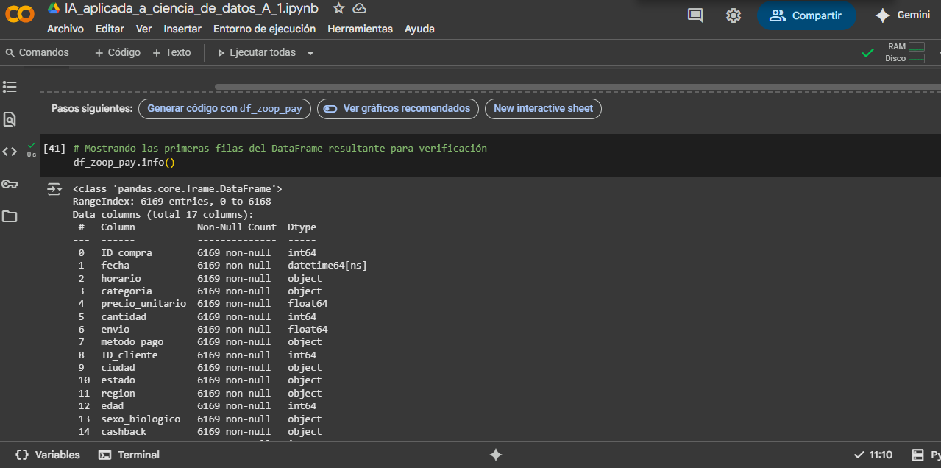Open the Gemini assistant
The height and width of the screenshot is (468, 941).
click(902, 15)
